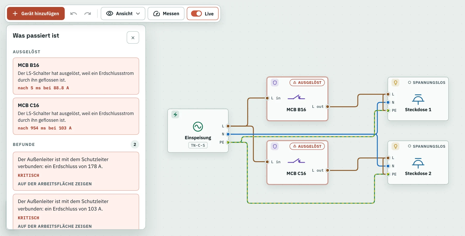Screen dimensions: 465x236
Task: Click the lightning icon on Einspeisung
Action: [x=175, y=115]
